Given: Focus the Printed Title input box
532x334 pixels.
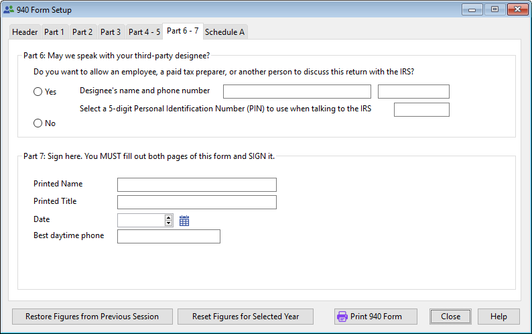Looking at the screenshot, I should [x=196, y=203].
